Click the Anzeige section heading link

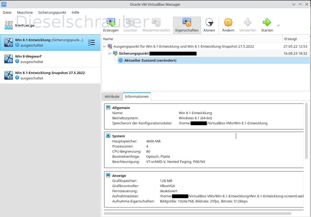(x=119, y=176)
